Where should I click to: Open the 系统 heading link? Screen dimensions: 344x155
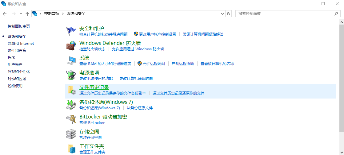[x=85, y=58]
